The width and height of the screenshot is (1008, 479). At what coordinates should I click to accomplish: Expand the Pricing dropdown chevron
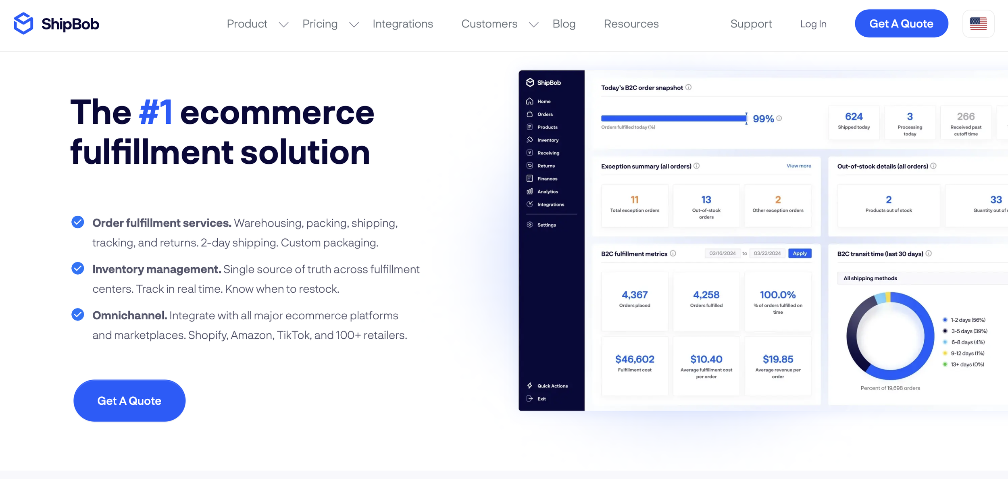point(354,25)
